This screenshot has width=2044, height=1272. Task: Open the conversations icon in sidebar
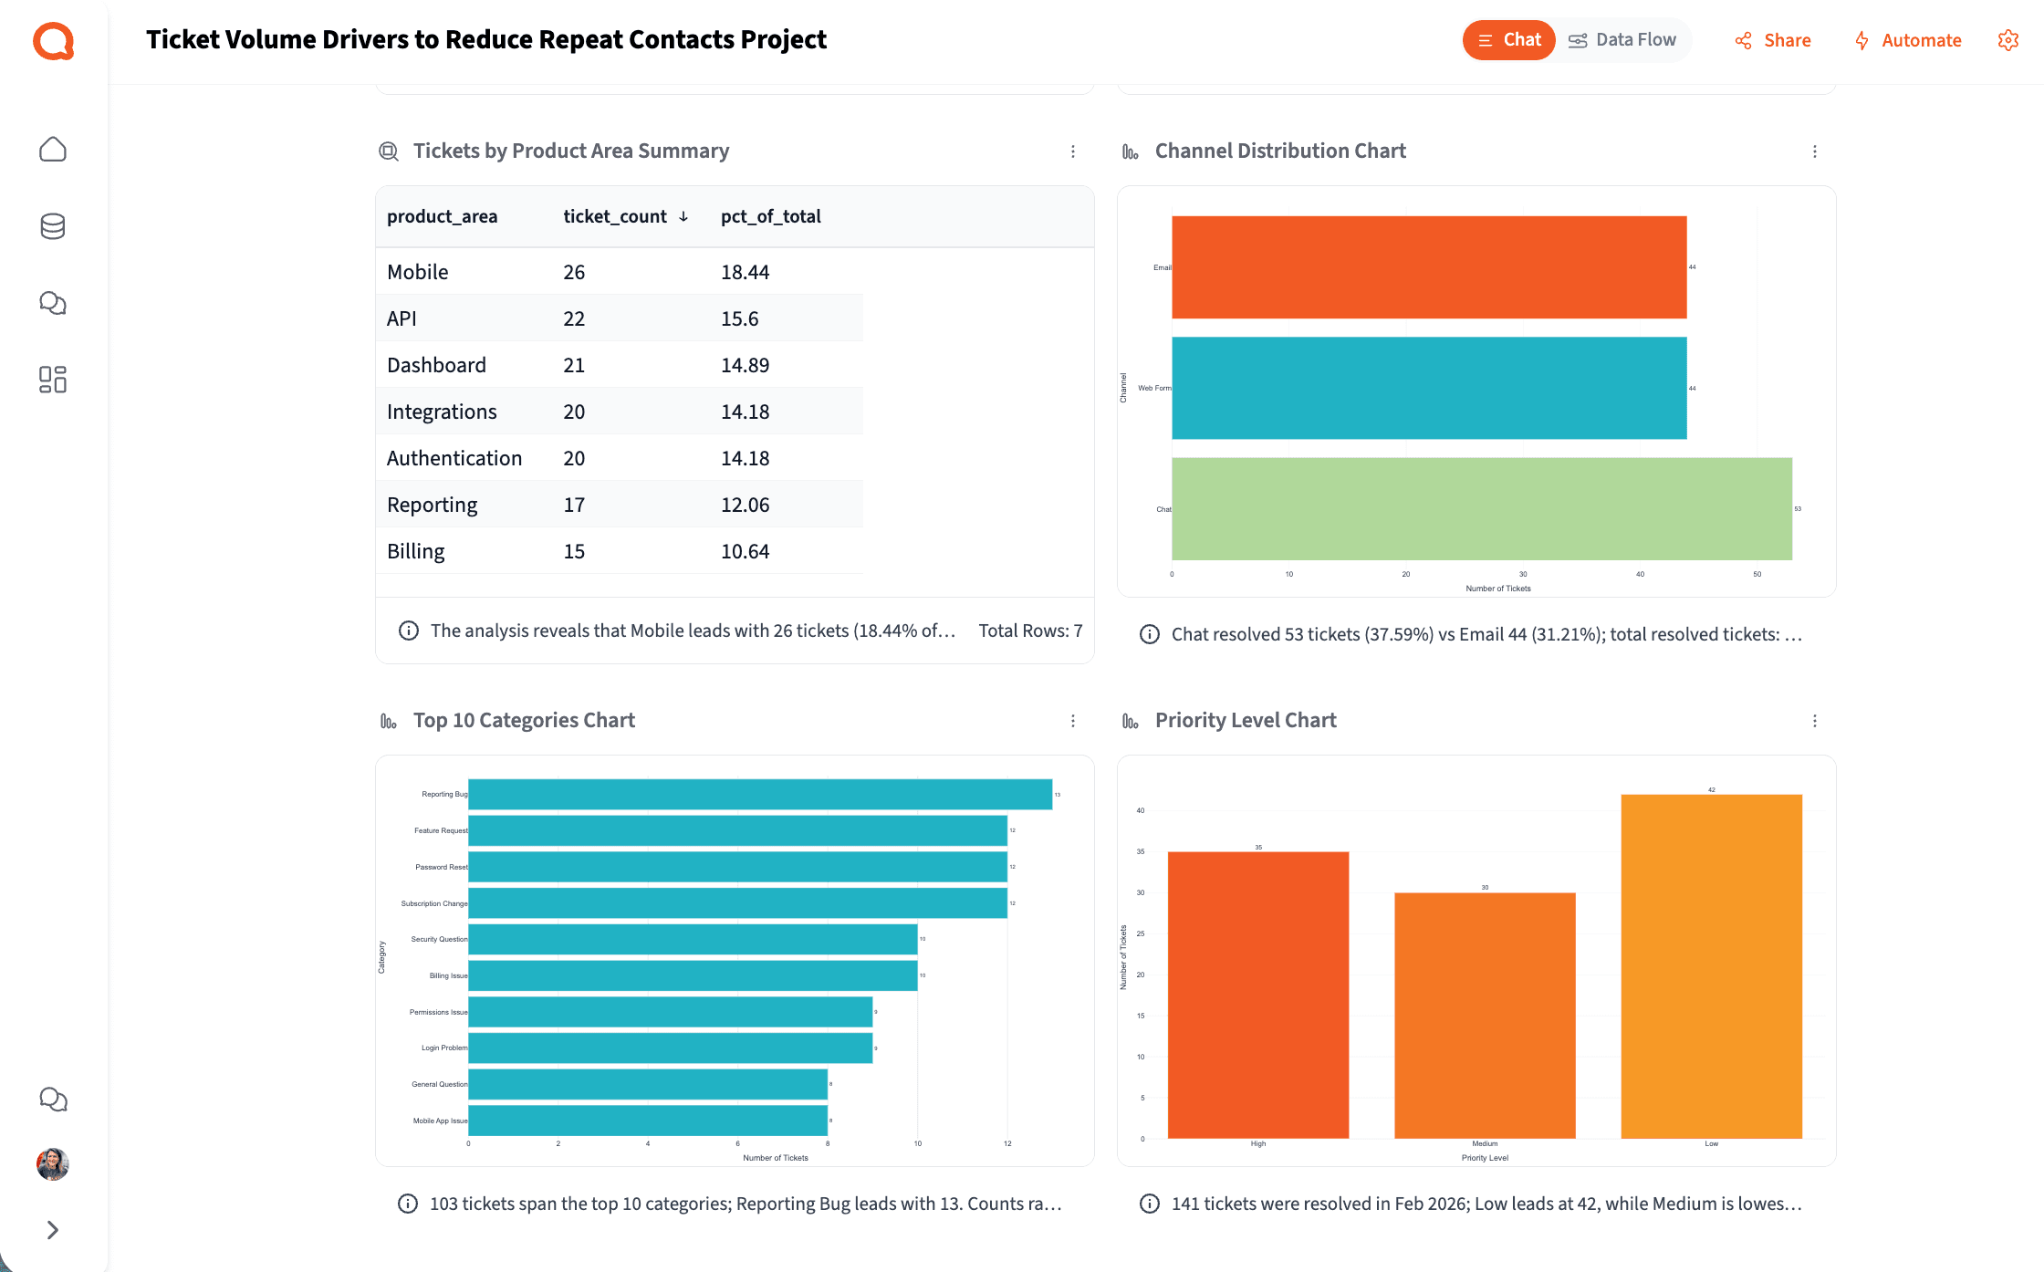point(53,302)
